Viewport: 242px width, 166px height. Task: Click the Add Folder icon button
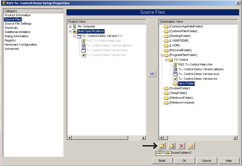coord(162,146)
